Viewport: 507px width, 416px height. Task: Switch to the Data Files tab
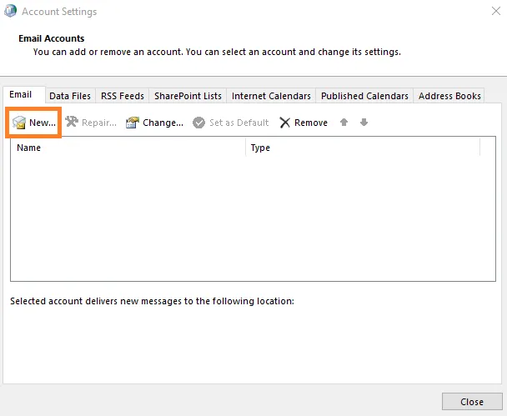pos(70,96)
